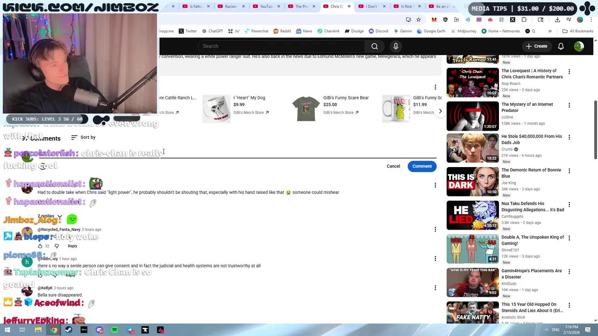
Task: Open the @KellyK channel link
Action: (x=45, y=288)
